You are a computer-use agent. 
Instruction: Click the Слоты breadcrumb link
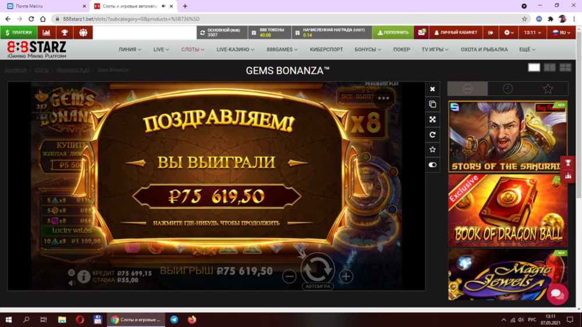tap(41, 70)
